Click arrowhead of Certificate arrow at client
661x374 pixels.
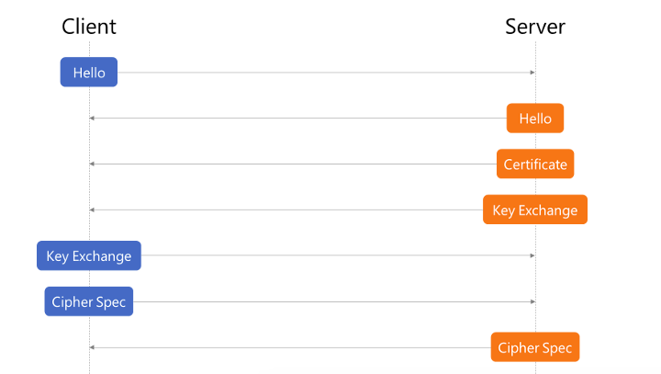pos(92,164)
